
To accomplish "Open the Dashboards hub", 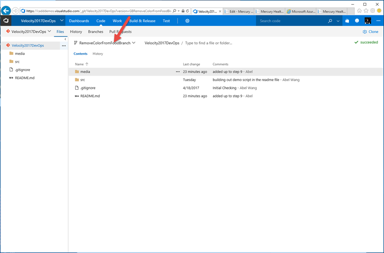I will [x=79, y=21].
